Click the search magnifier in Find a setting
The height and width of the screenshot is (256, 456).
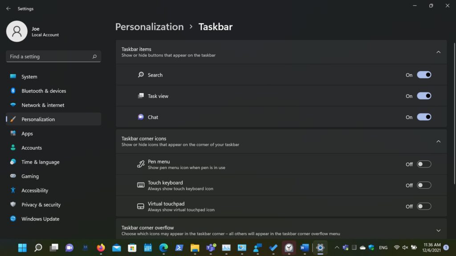pos(94,57)
